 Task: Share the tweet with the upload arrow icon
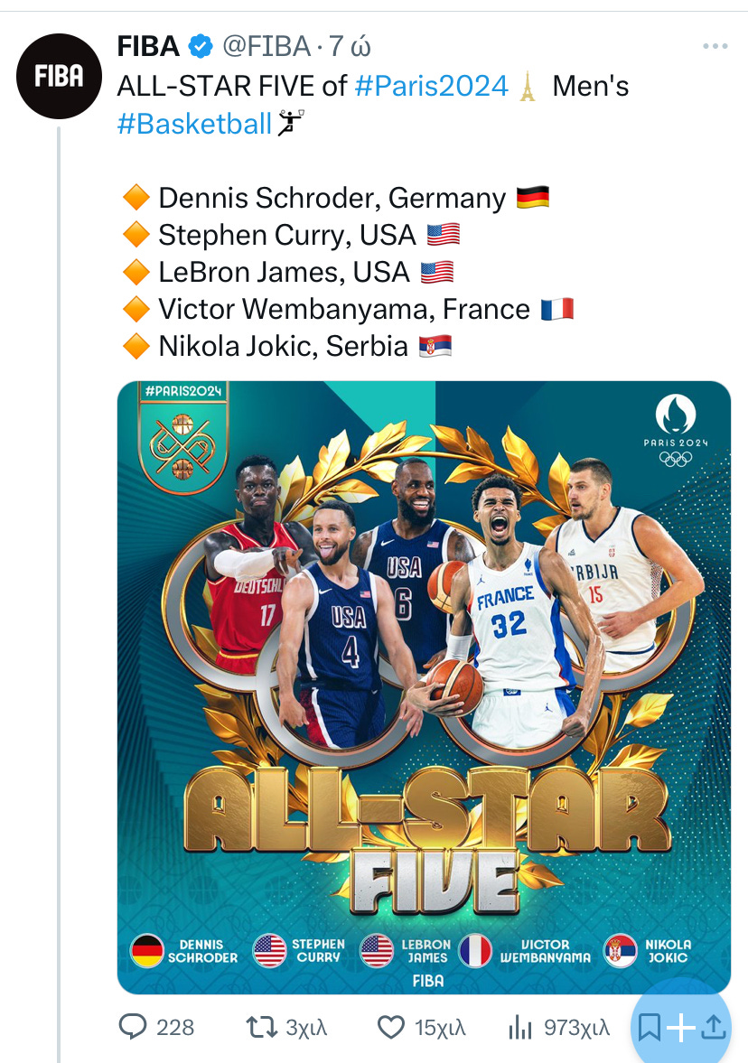click(x=714, y=1028)
